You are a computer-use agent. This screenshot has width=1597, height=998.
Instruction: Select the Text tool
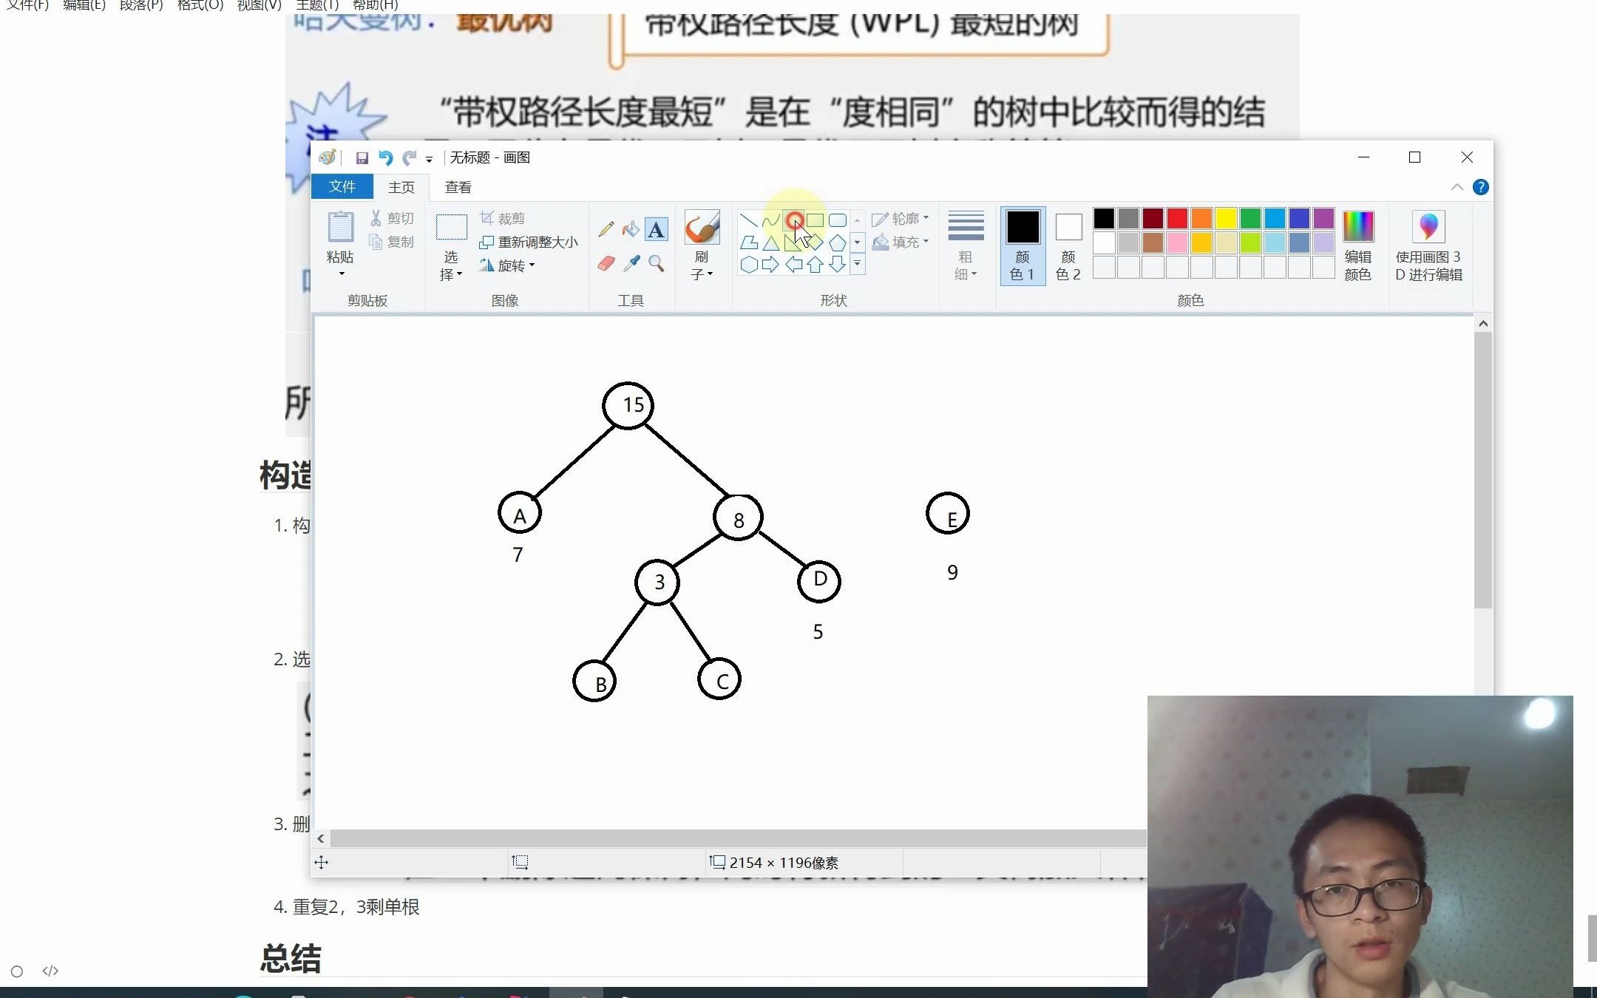click(x=656, y=229)
